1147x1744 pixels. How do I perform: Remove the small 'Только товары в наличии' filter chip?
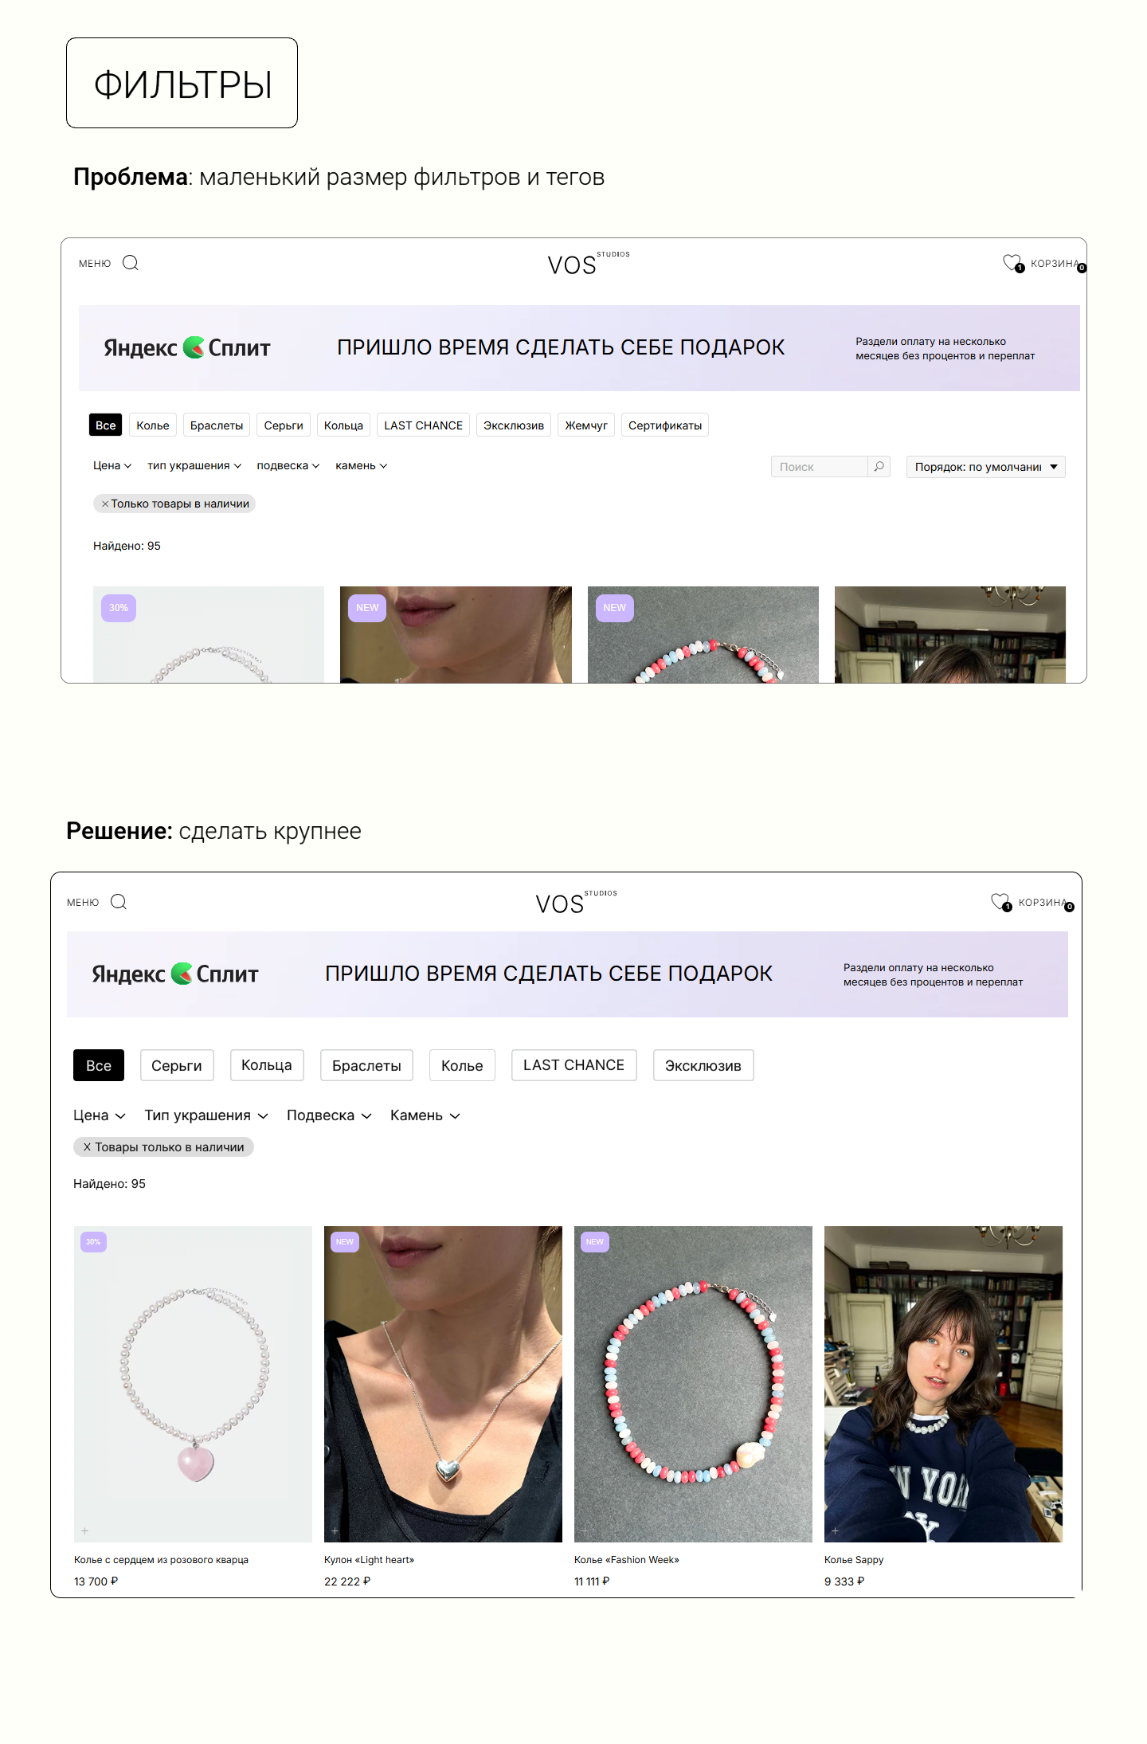[105, 504]
